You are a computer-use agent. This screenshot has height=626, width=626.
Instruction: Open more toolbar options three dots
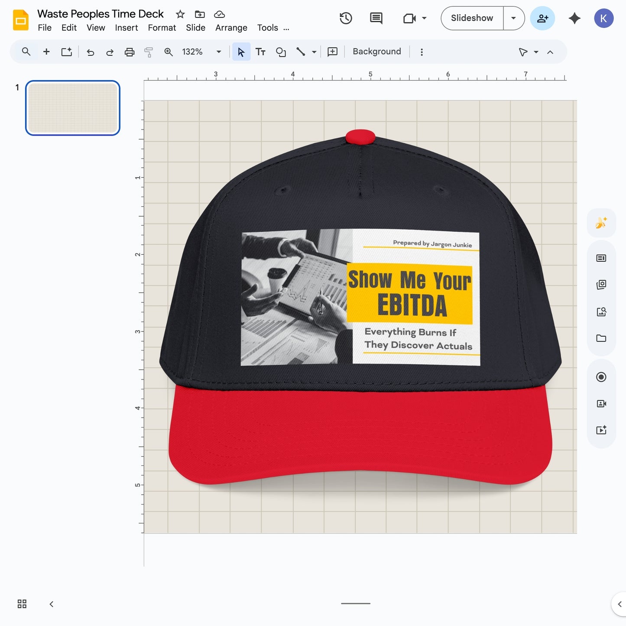pos(422,52)
